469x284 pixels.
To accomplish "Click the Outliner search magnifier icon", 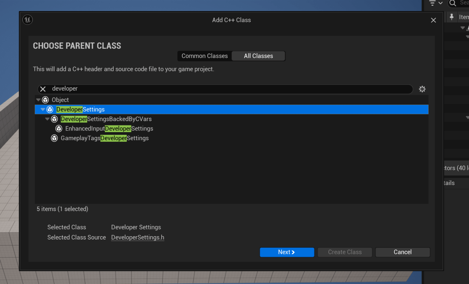I will (x=453, y=3).
